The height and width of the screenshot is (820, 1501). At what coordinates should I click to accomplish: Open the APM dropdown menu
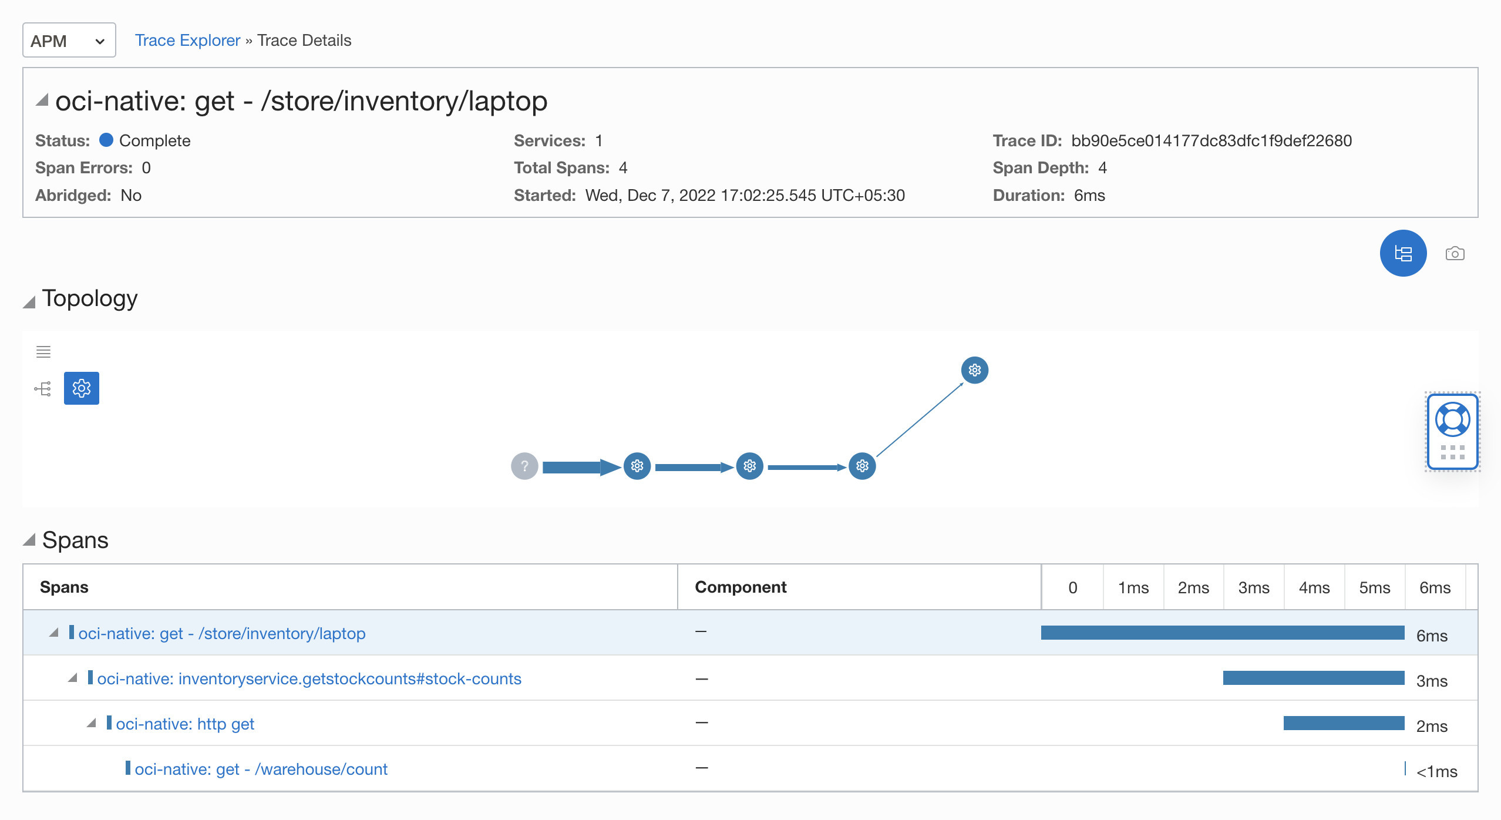tap(68, 41)
